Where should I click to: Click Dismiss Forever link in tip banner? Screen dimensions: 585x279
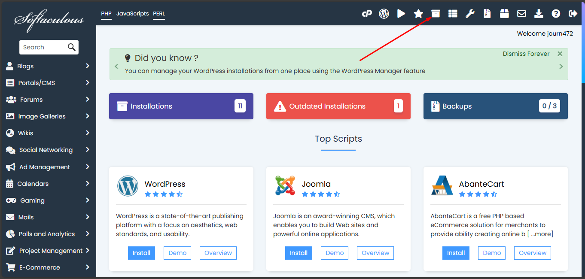click(x=526, y=54)
